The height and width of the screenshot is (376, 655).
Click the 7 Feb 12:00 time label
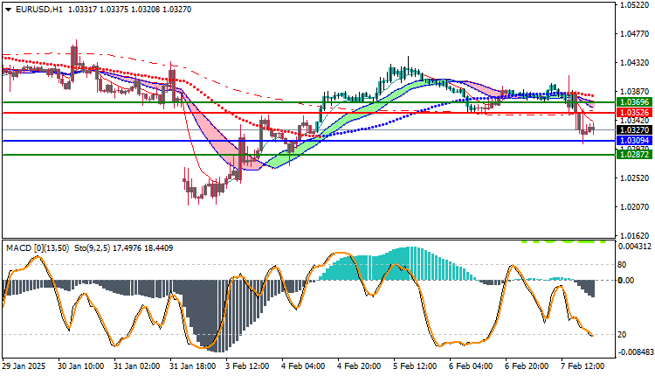(x=583, y=366)
